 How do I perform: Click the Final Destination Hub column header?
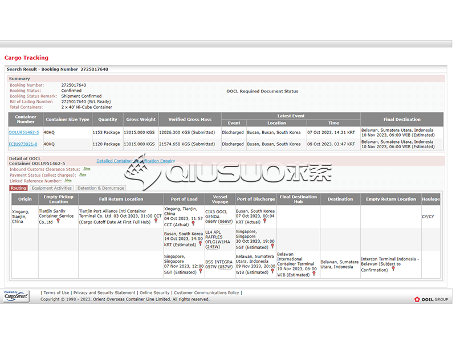[x=298, y=199]
